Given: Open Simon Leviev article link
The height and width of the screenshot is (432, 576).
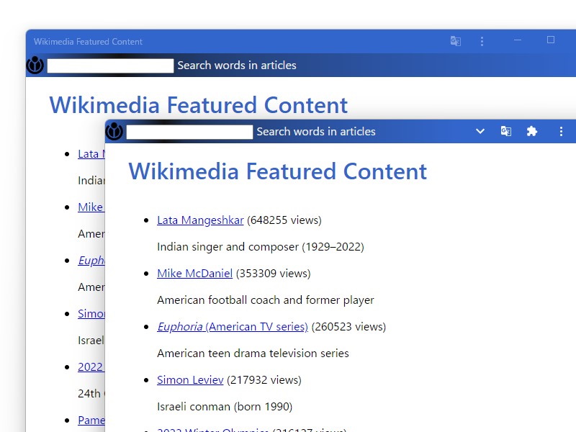Looking at the screenshot, I should [x=190, y=380].
